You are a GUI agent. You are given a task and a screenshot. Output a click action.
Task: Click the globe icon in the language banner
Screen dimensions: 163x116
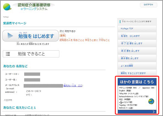pyautogui.click(x=151, y=101)
